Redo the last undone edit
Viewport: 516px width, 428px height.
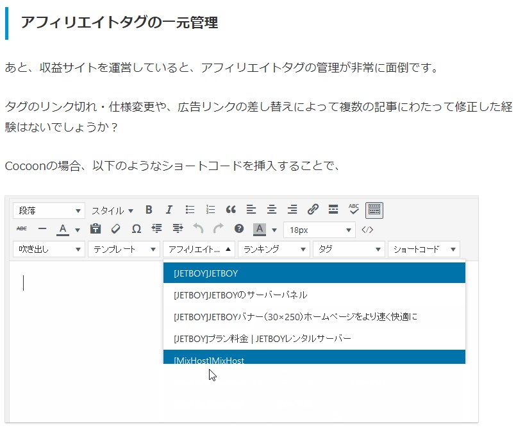pyautogui.click(x=219, y=228)
